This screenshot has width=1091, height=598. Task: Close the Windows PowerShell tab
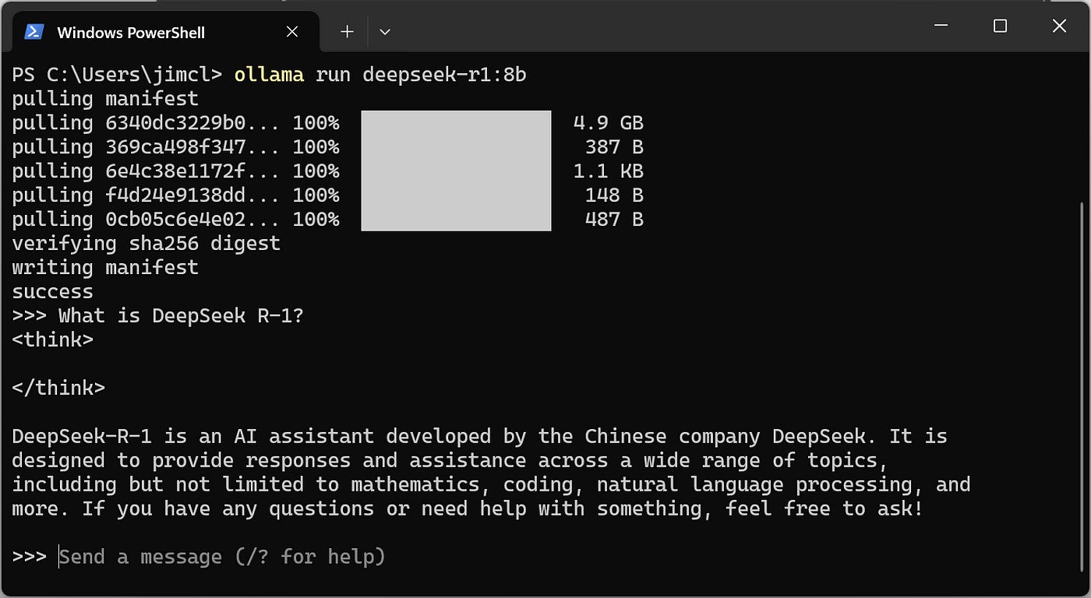[292, 32]
